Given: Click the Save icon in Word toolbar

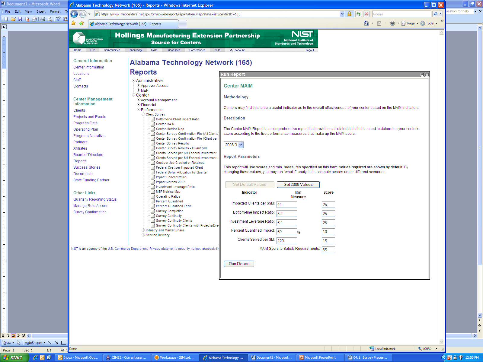Looking at the screenshot, I should point(20,19).
